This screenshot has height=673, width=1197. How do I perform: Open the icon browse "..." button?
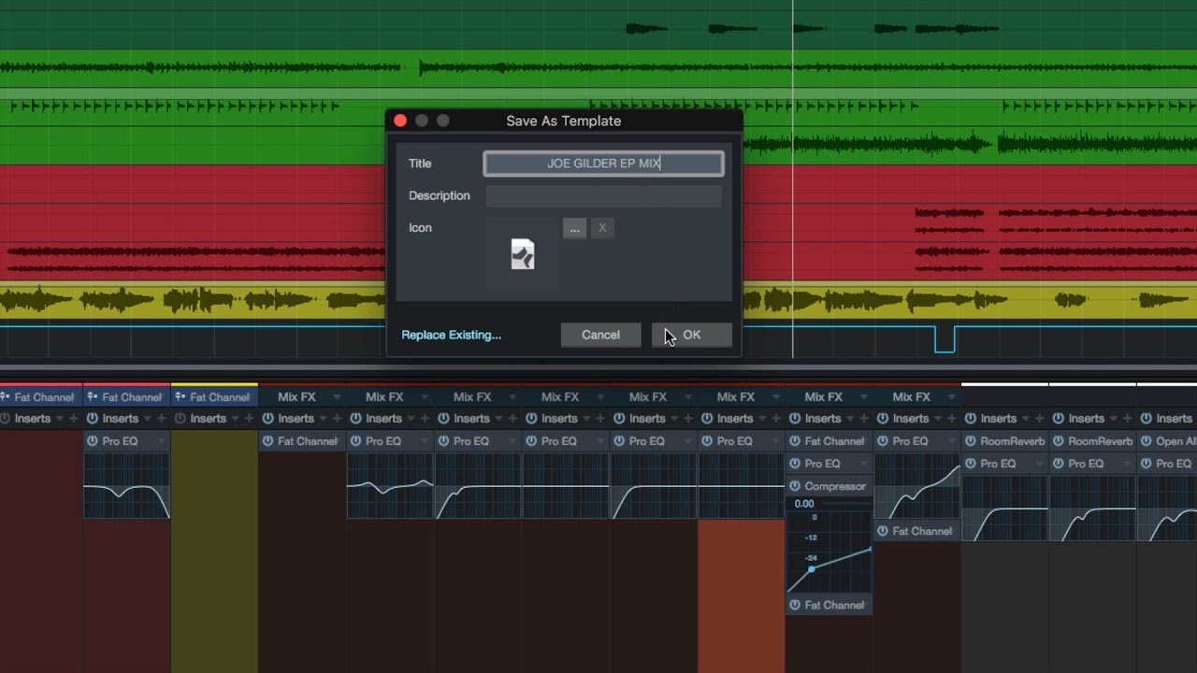(574, 228)
